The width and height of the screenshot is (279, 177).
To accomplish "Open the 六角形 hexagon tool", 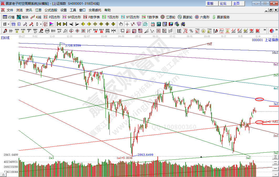I will 202,17.
